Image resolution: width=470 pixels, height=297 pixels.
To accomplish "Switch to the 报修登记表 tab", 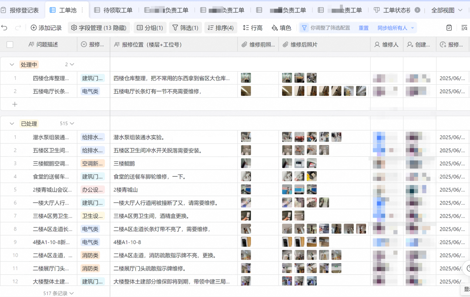I will (20, 10).
